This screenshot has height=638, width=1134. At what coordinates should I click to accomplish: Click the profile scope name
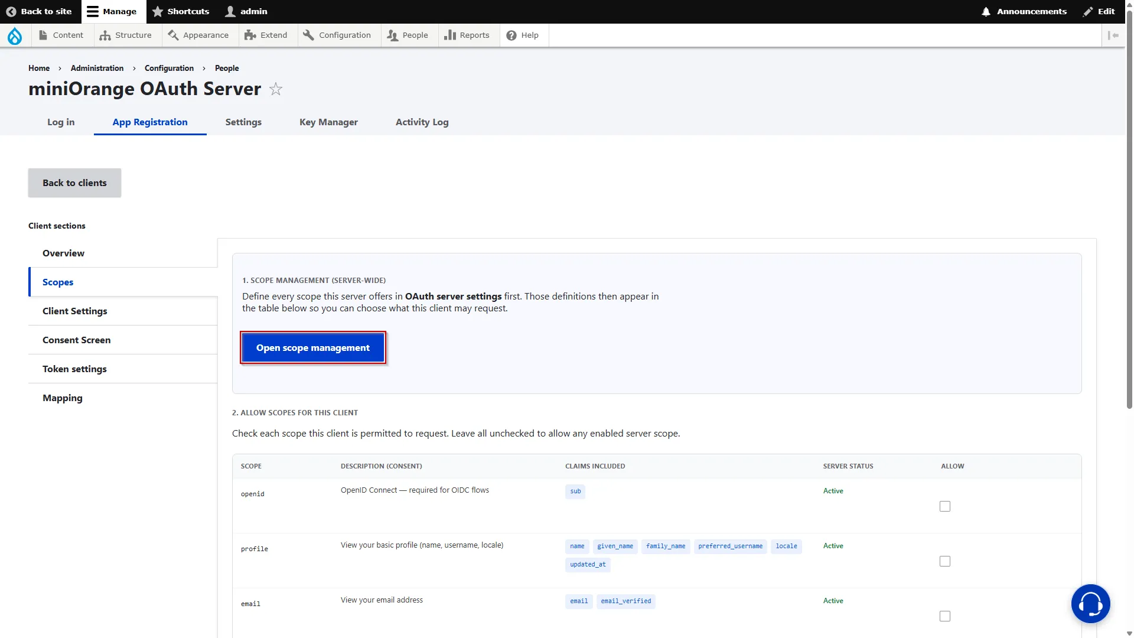click(254, 549)
